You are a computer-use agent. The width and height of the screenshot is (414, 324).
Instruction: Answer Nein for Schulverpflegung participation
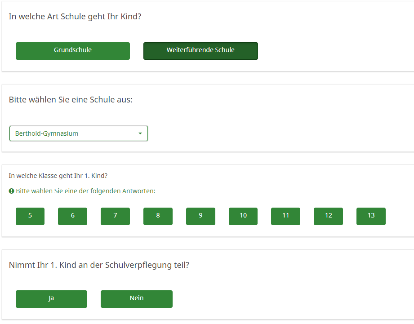coord(137,299)
